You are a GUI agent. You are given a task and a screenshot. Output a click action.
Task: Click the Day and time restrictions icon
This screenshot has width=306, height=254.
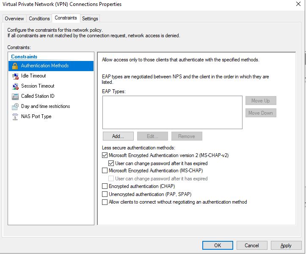click(15, 107)
